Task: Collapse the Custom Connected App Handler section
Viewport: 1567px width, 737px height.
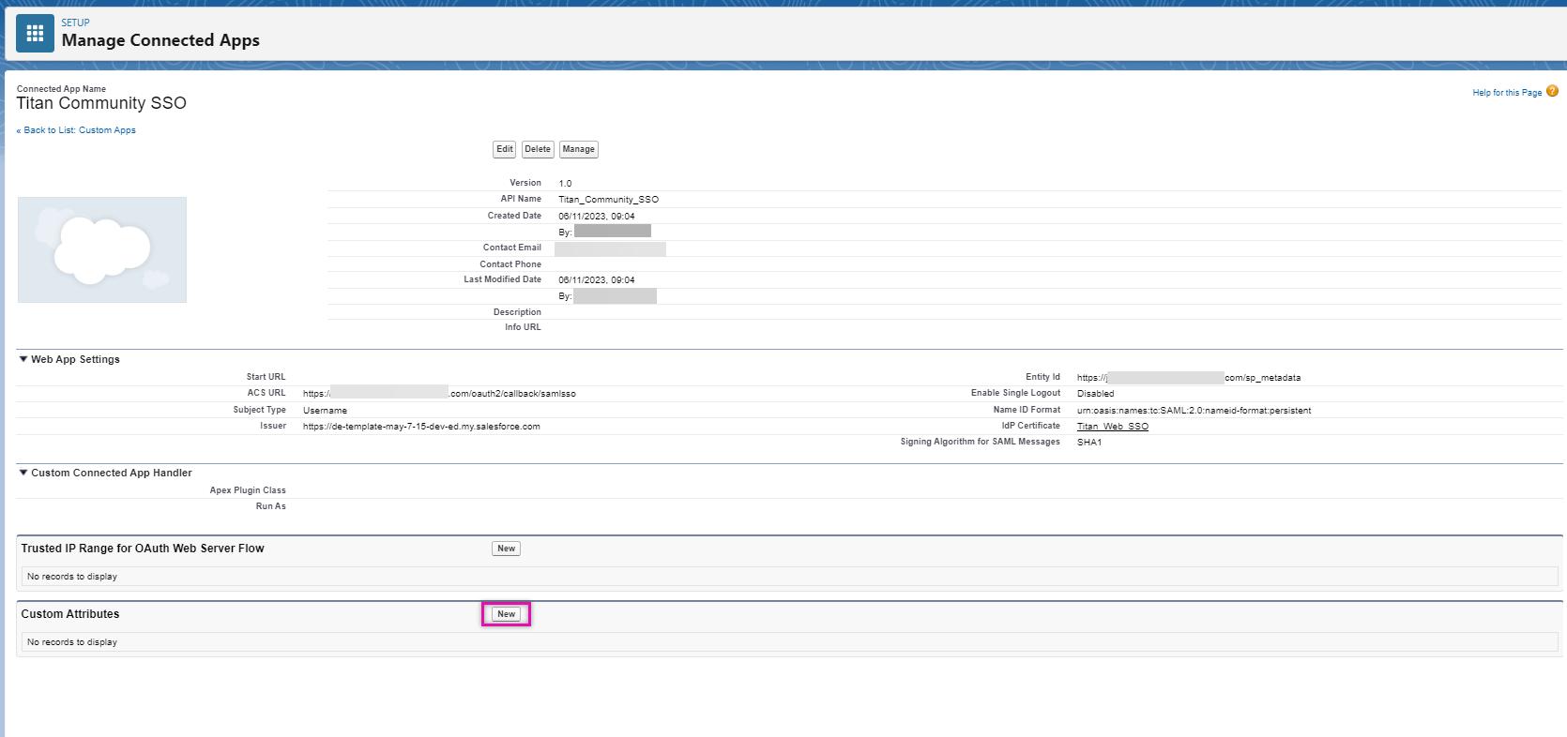Action: tap(23, 473)
